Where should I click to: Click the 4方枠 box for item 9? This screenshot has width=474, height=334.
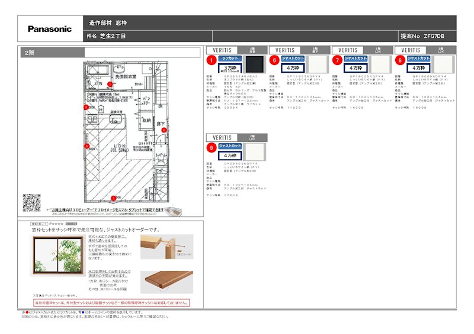pos(230,155)
